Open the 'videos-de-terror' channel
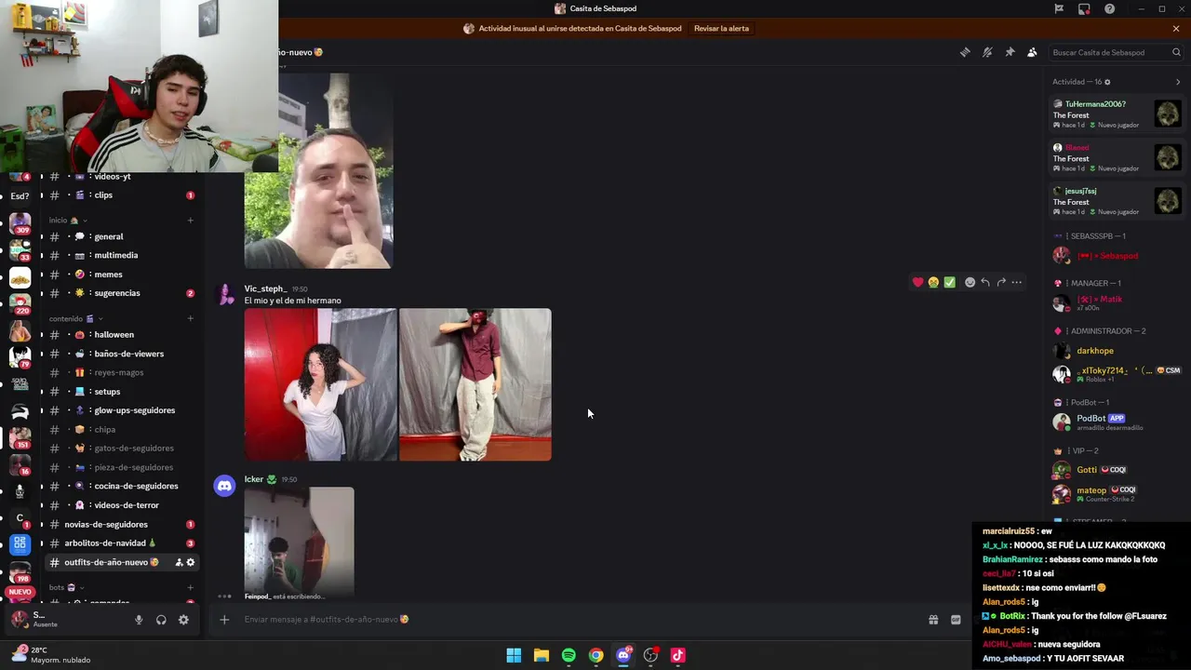The height and width of the screenshot is (670, 1191). click(120, 505)
